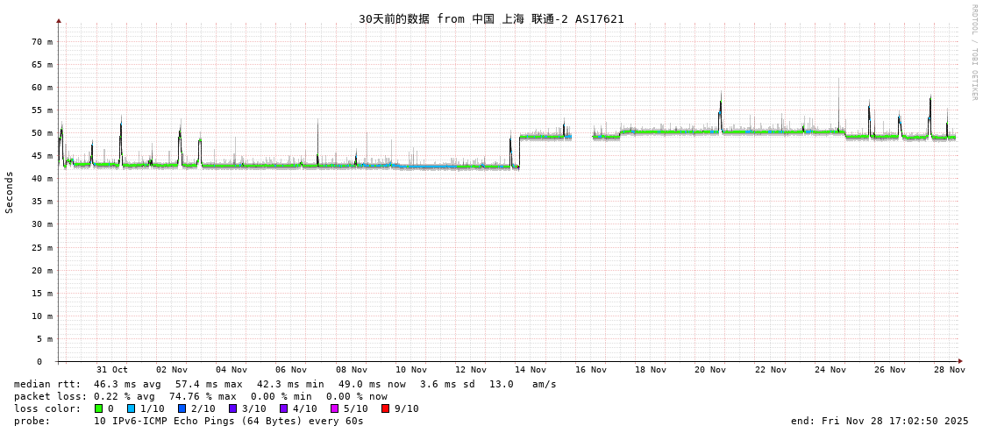Click the violet 4/10 loss swatch
Image resolution: width=983 pixels, height=433 pixels.
(x=284, y=408)
